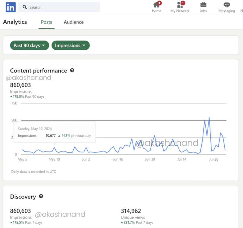Click the Analytics page heading

[15, 22]
